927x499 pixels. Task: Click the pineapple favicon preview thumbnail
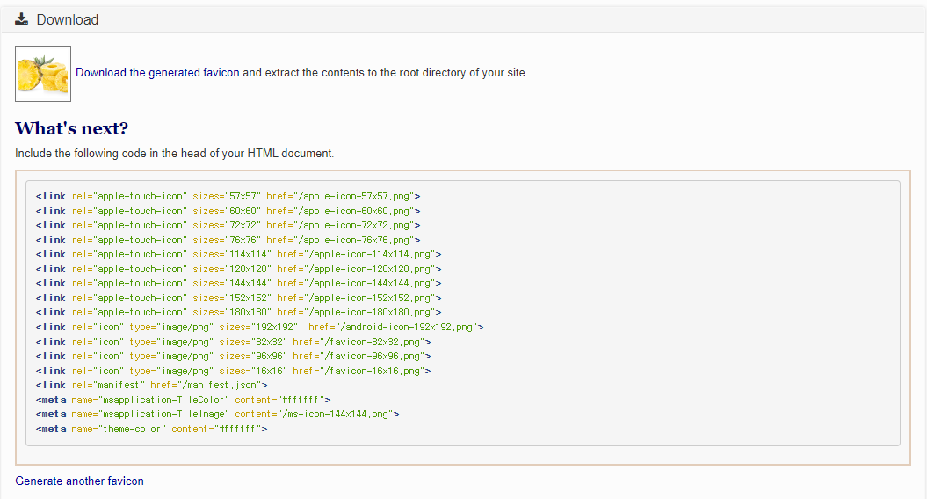(x=43, y=74)
